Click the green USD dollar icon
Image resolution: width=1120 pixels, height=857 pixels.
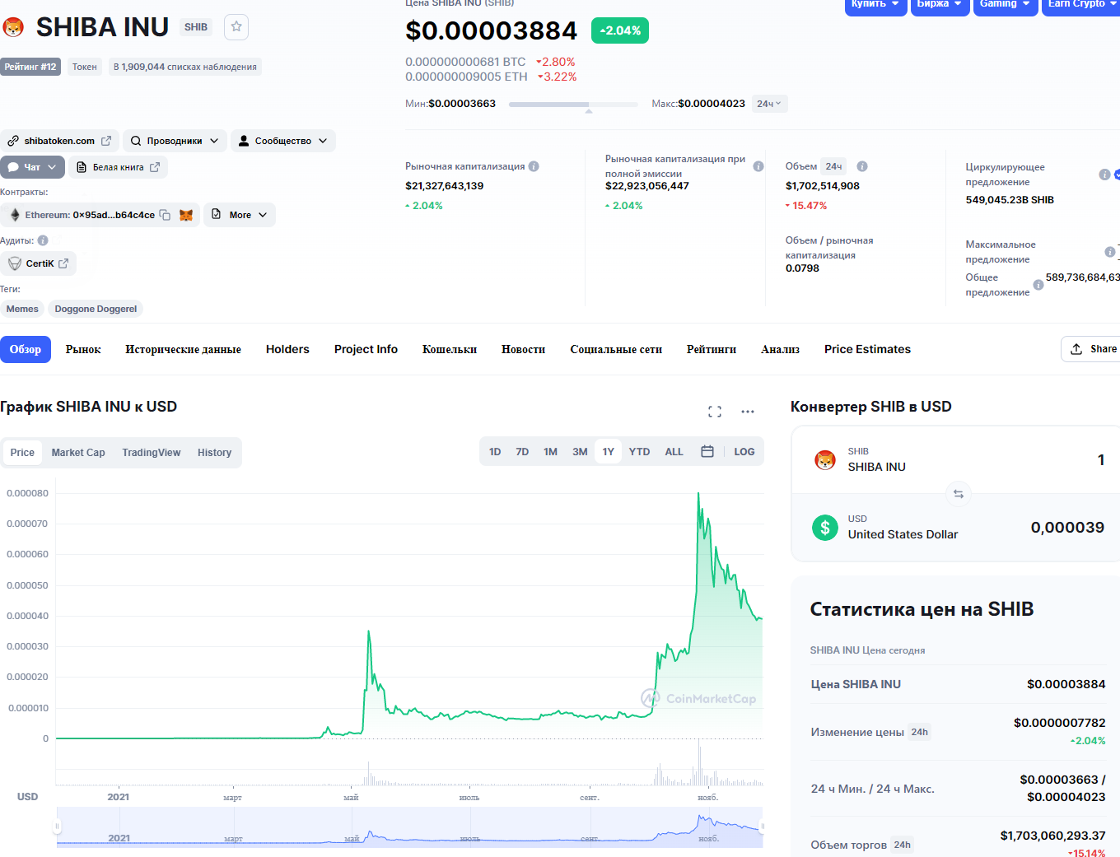[825, 527]
